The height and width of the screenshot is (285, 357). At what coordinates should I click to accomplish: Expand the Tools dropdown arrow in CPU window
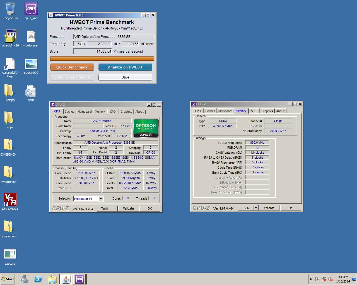[x=115, y=208]
